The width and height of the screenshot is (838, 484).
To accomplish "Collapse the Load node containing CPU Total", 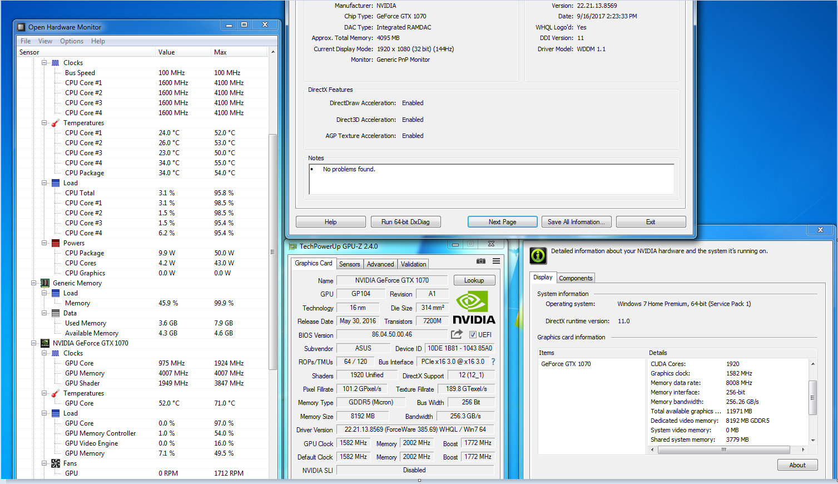I will 44,183.
